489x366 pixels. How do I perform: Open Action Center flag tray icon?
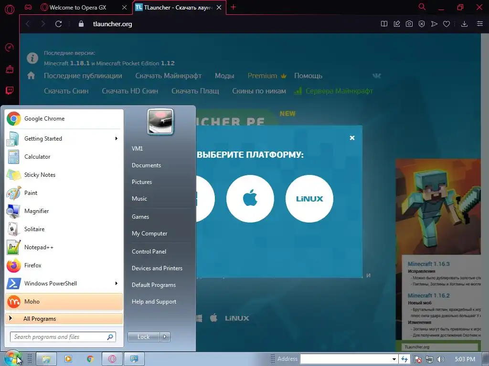point(418,359)
